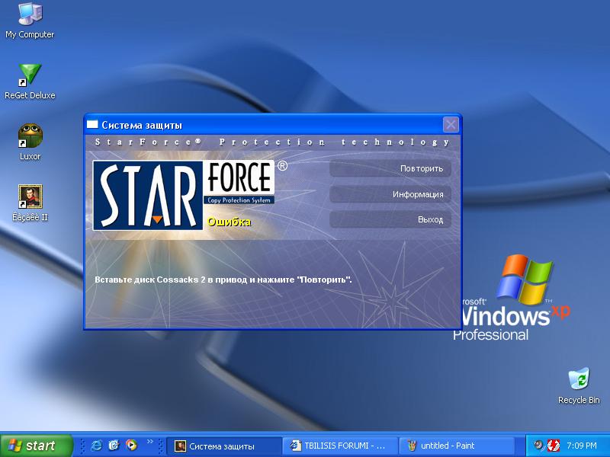Close the Система защиты dialog window
Image resolution: width=610 pixels, height=457 pixels.
coord(451,125)
